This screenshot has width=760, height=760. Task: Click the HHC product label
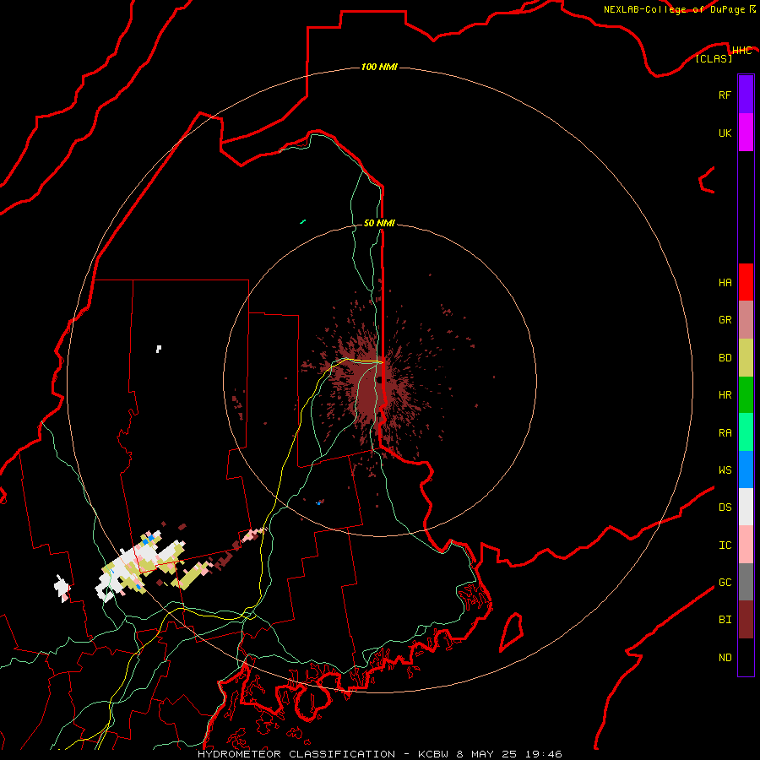pos(741,51)
